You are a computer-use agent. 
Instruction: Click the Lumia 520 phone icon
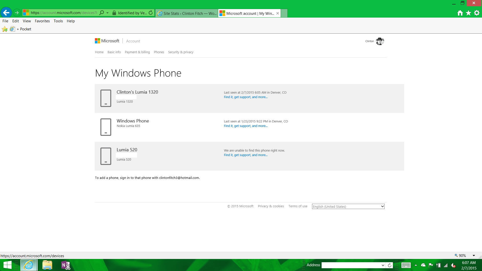pyautogui.click(x=106, y=156)
